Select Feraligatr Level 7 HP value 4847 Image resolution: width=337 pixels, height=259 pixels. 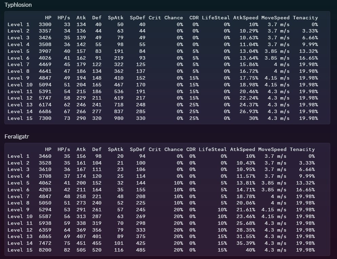tap(45, 196)
